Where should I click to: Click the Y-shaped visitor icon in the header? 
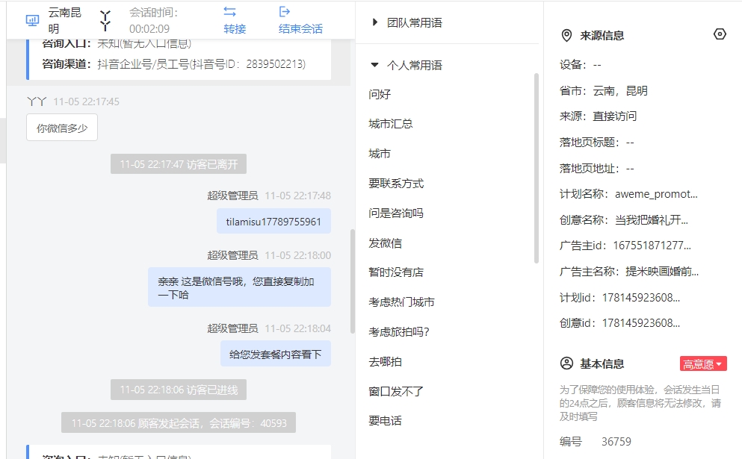(x=105, y=20)
